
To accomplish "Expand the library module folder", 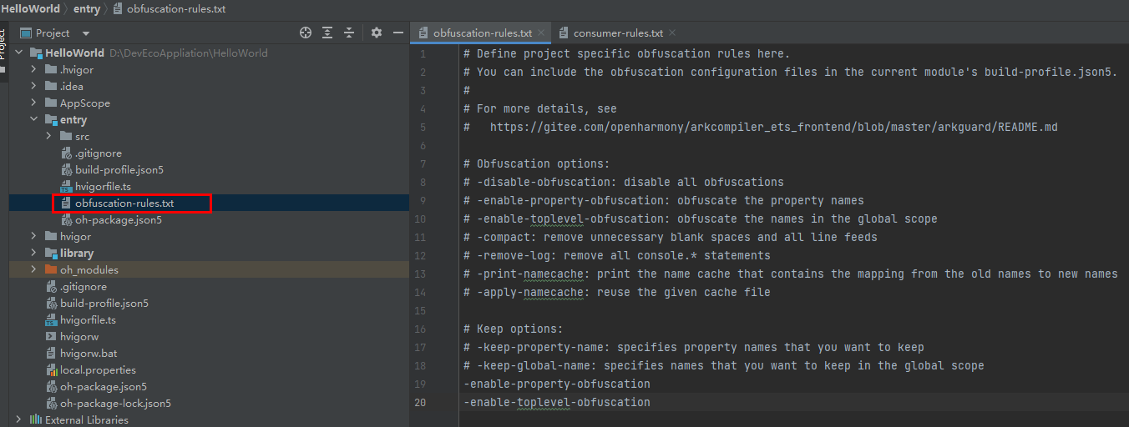I will click(34, 254).
